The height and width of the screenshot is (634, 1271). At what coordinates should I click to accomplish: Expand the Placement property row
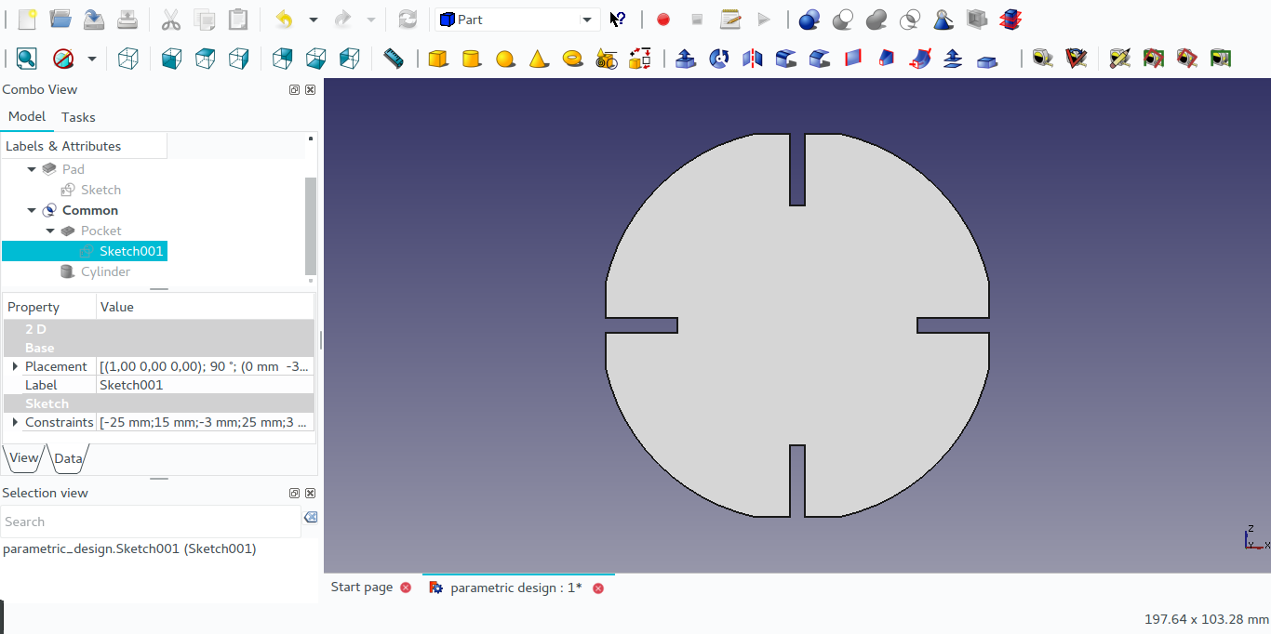click(x=13, y=366)
